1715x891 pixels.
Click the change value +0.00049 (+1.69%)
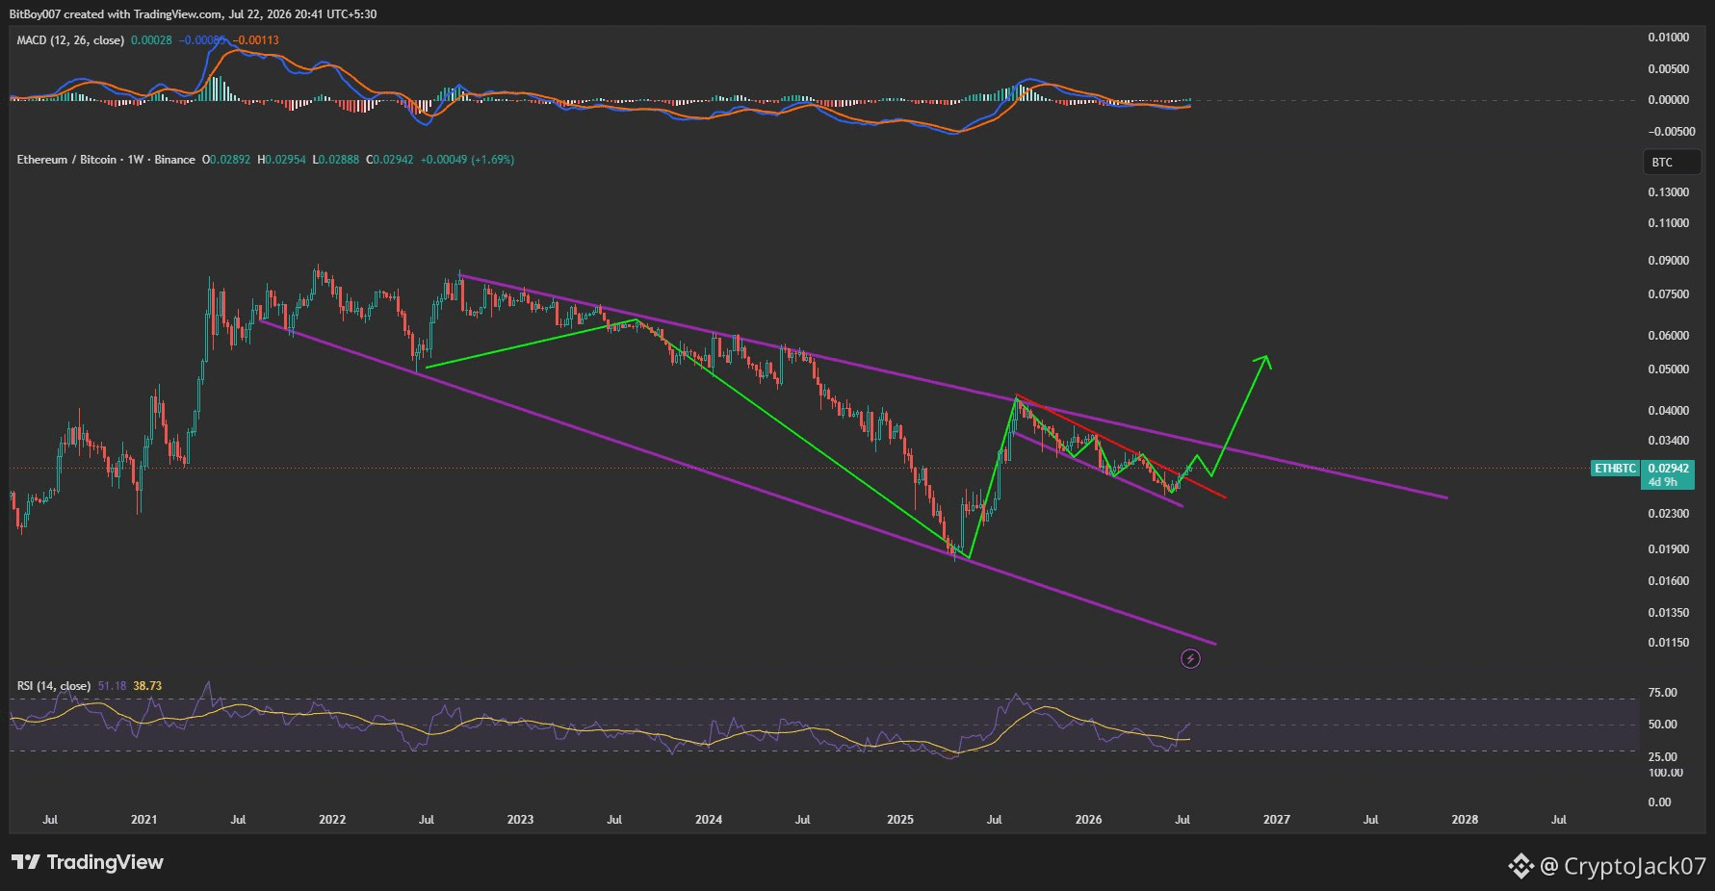467,160
